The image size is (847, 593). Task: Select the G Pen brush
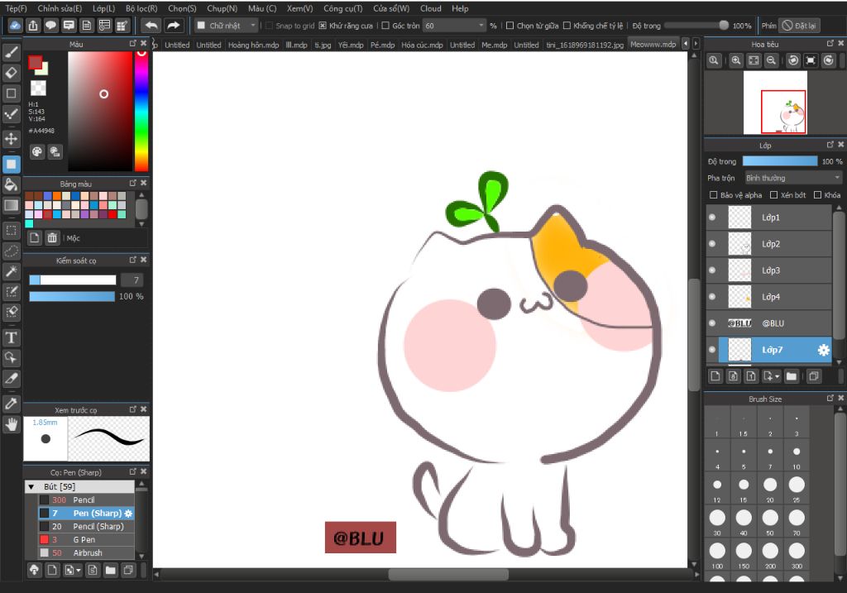pos(86,539)
